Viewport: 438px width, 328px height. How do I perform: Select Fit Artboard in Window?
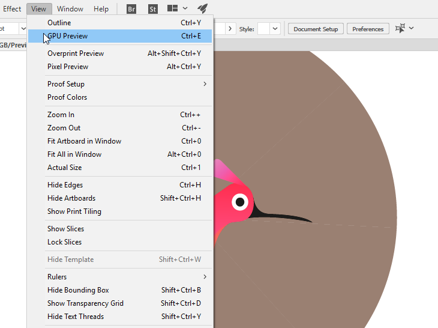120,141
